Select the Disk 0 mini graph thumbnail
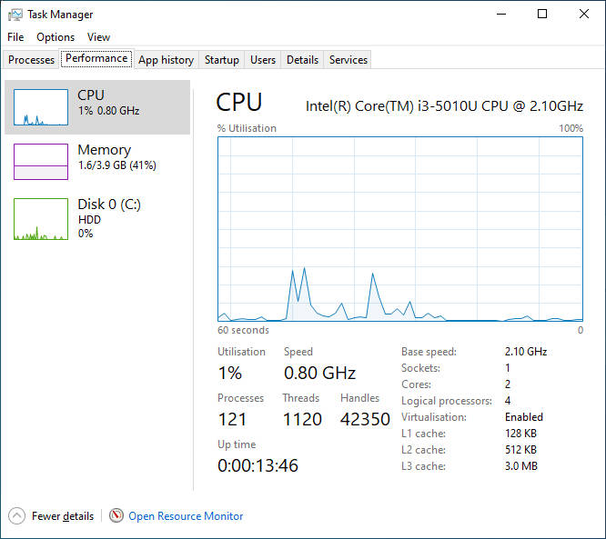The height and width of the screenshot is (539, 606). pos(41,219)
